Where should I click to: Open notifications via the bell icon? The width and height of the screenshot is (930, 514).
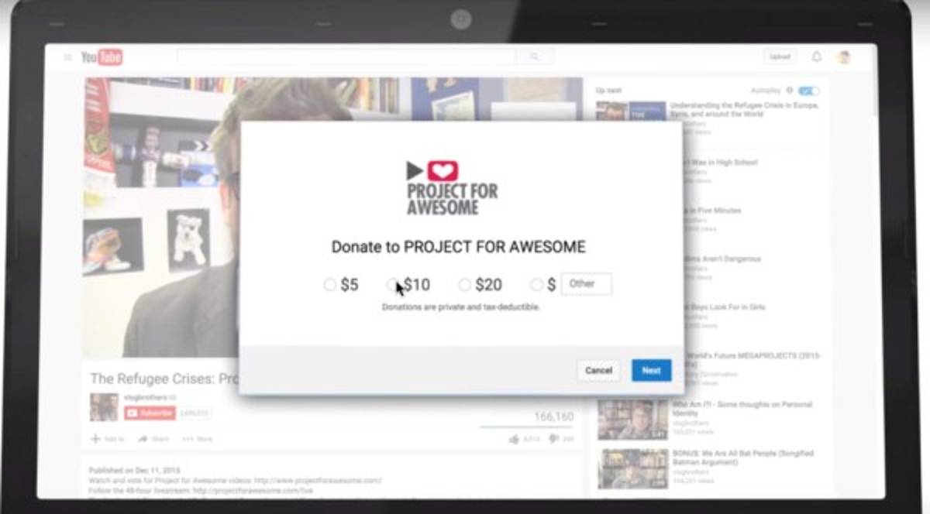817,57
